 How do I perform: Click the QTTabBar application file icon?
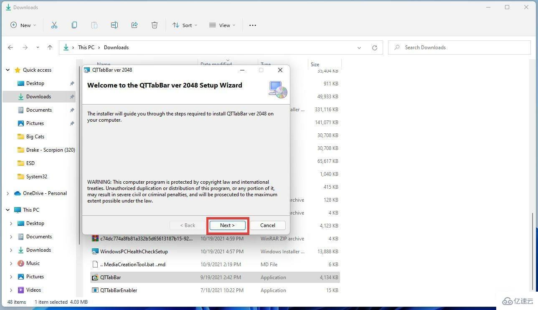tap(95, 277)
